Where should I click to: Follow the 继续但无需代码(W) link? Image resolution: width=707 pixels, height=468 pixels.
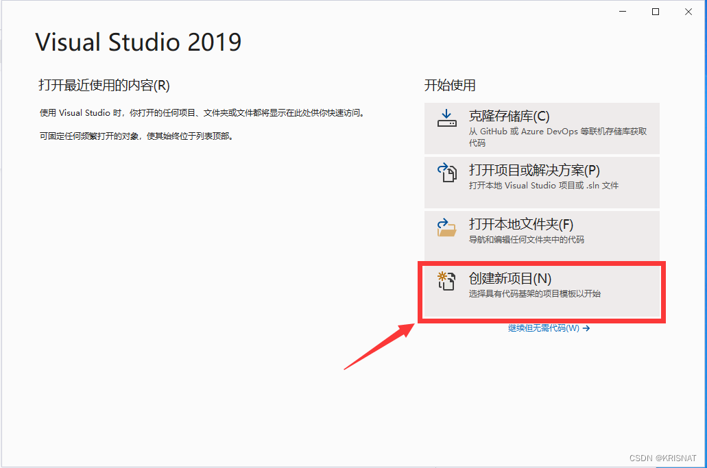point(543,328)
